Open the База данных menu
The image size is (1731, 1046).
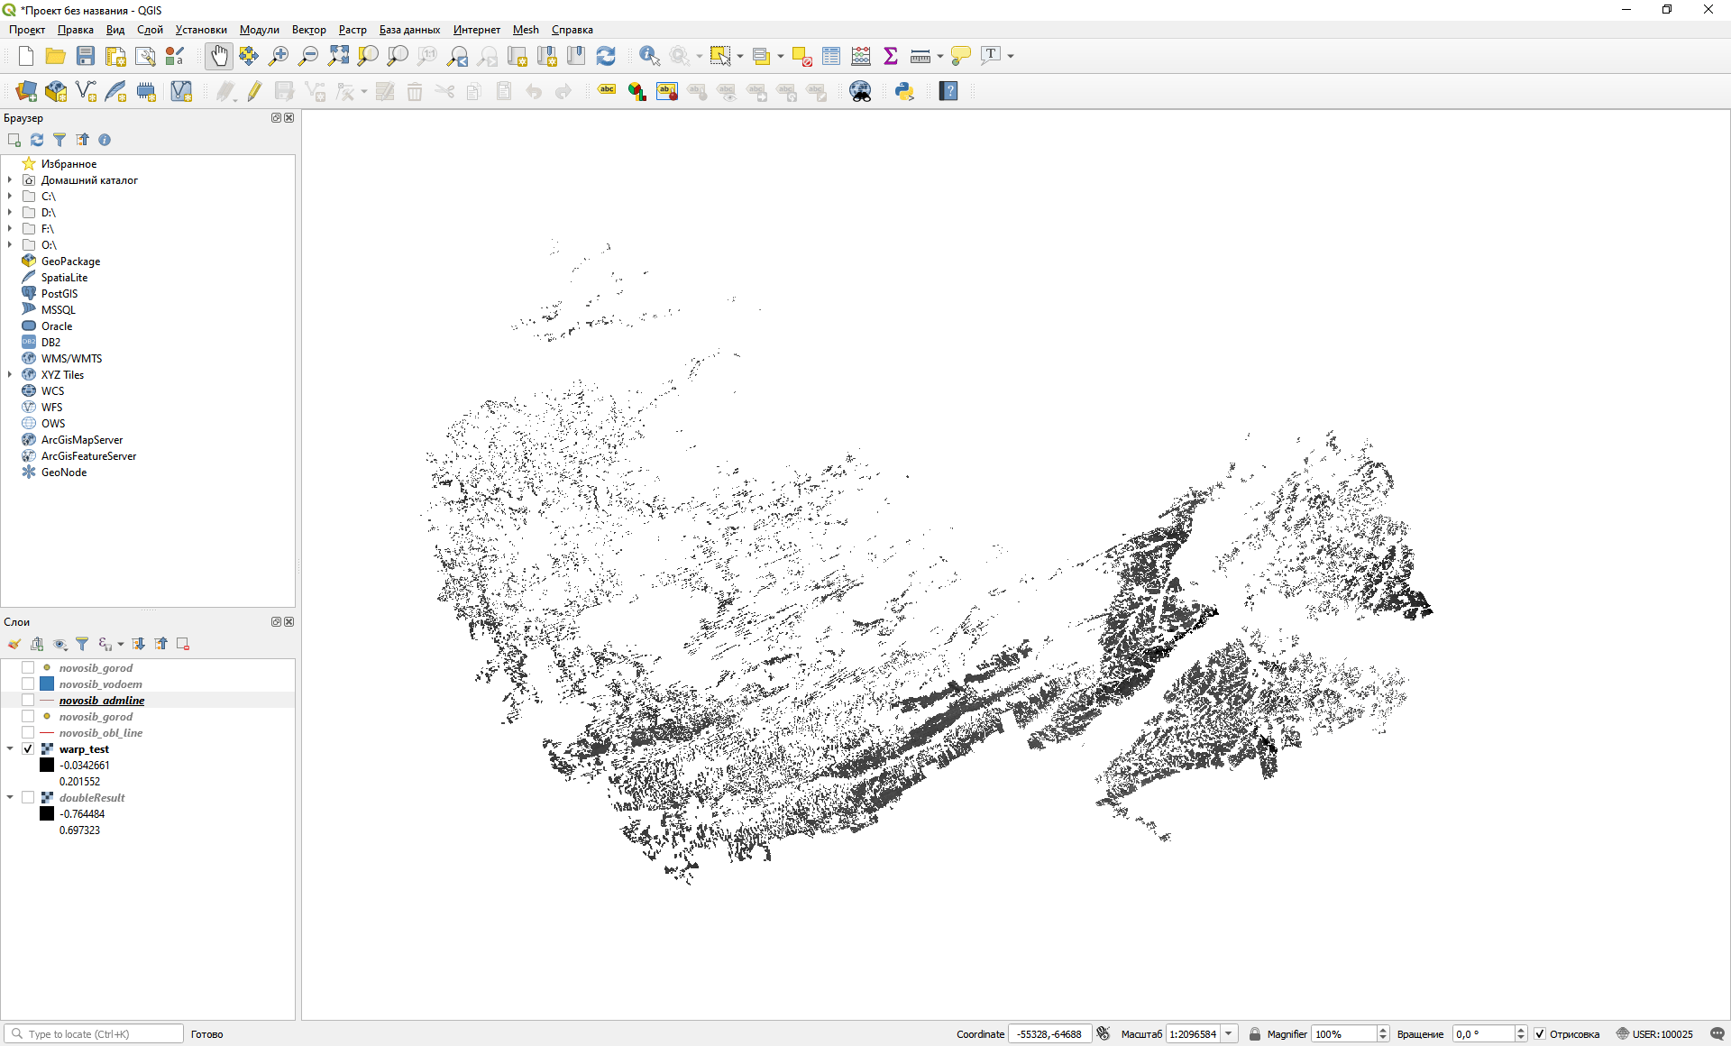point(409,30)
